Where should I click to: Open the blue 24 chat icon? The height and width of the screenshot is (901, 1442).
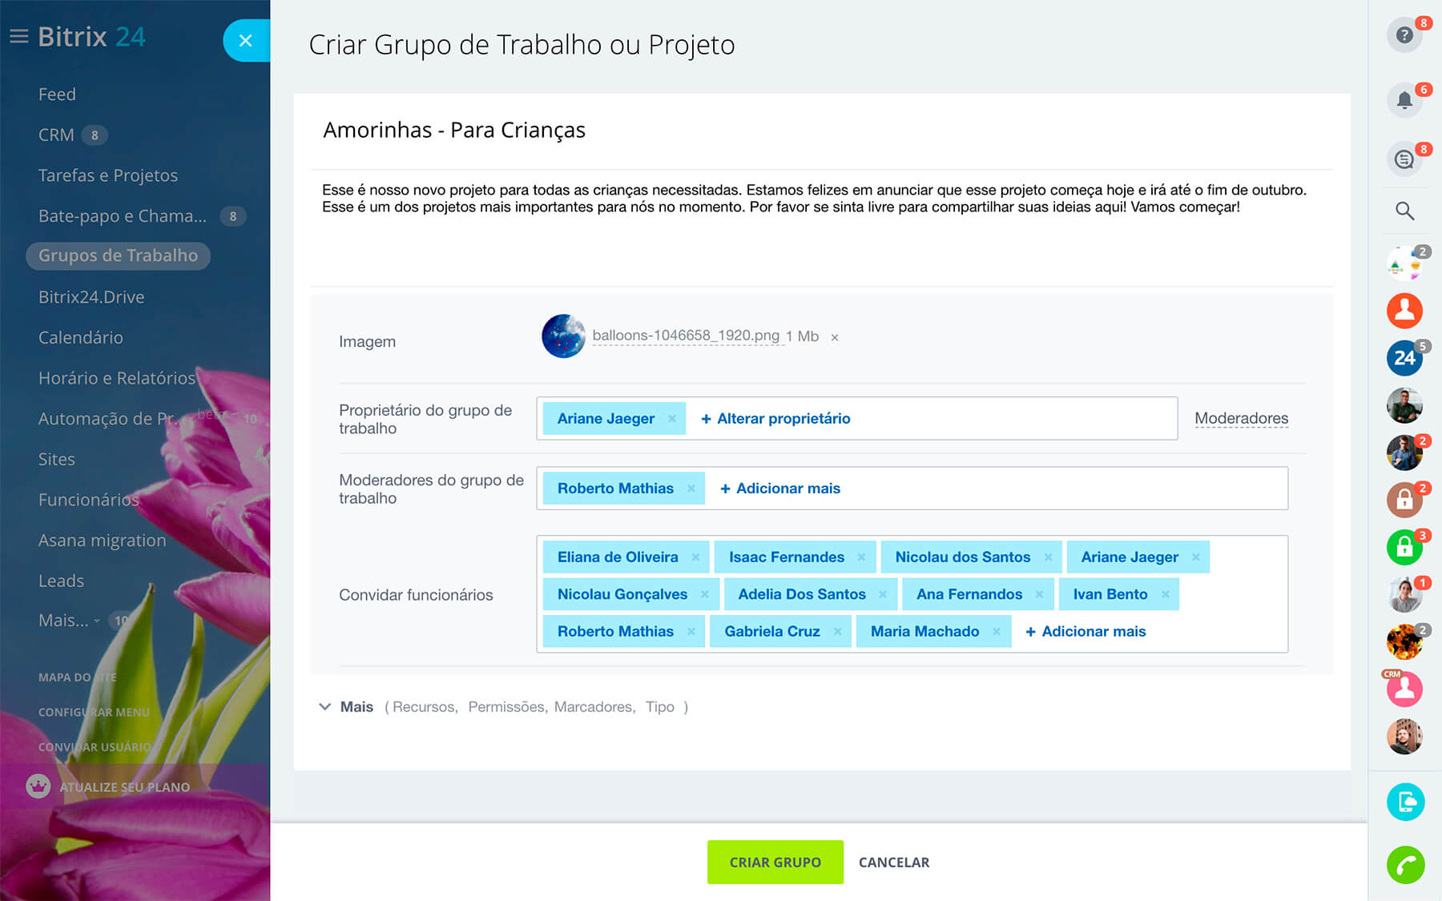(x=1404, y=358)
